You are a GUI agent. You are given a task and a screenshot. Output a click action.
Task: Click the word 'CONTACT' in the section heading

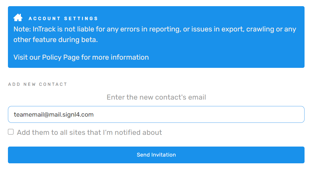[53, 84]
